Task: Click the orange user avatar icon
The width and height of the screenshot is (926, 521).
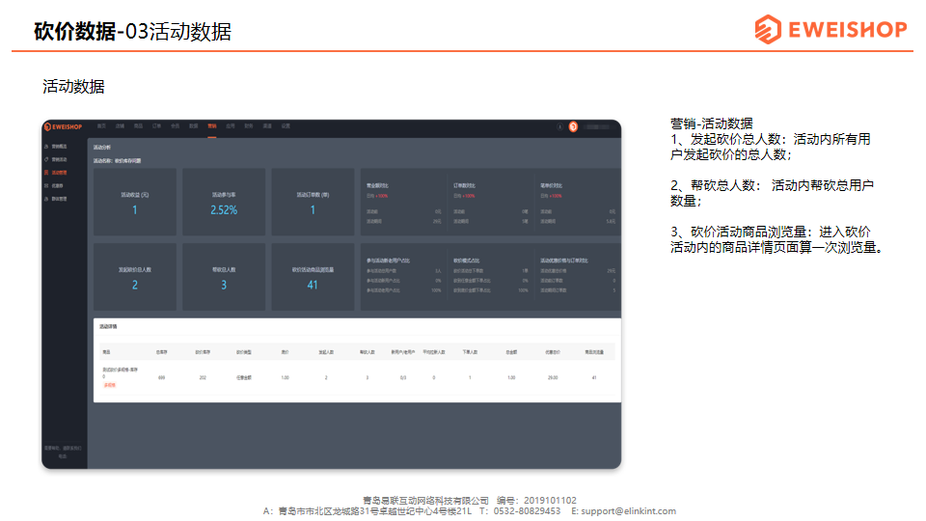Action: click(573, 127)
